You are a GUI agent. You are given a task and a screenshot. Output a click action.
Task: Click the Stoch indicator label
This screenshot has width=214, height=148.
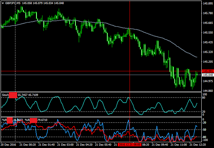click(5, 95)
